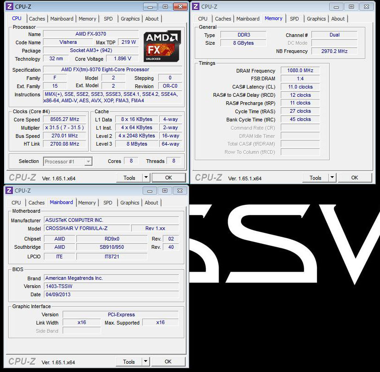Screen dimensions: 380x372
Task: Select Graphics tab in Memory window
Action: click(316, 19)
